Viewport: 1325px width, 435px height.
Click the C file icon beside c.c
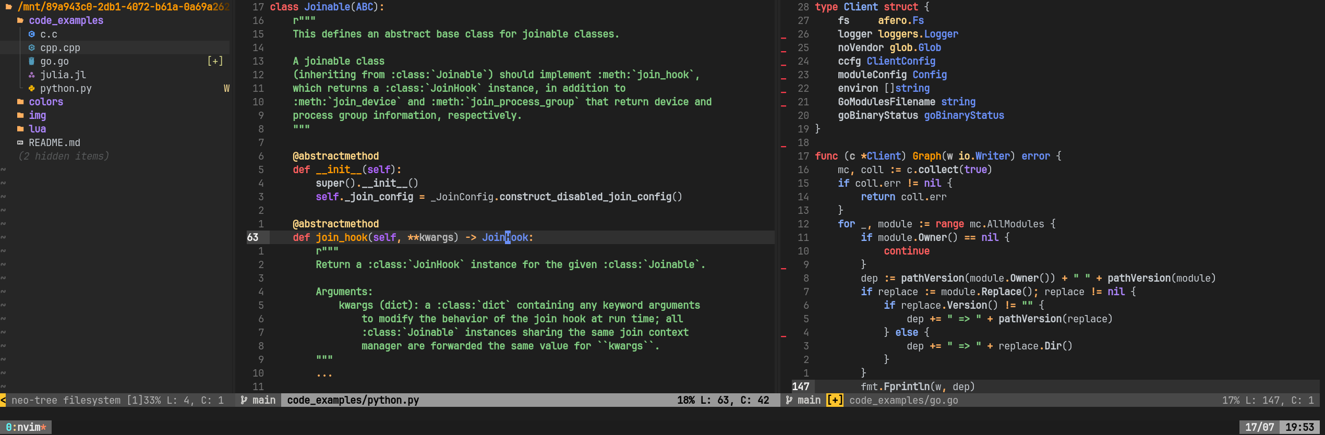point(31,34)
